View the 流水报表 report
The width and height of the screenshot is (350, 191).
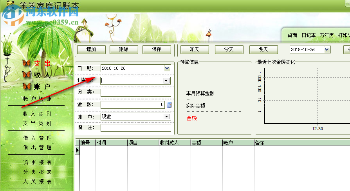click(38, 162)
